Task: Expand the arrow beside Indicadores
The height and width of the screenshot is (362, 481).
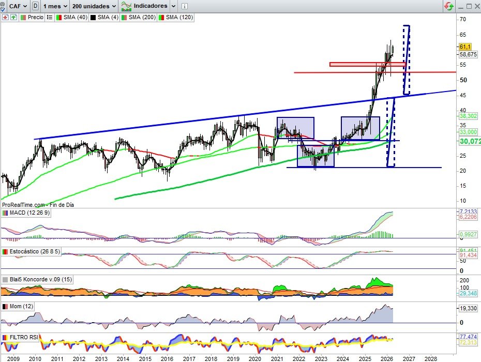Action: pos(173,6)
